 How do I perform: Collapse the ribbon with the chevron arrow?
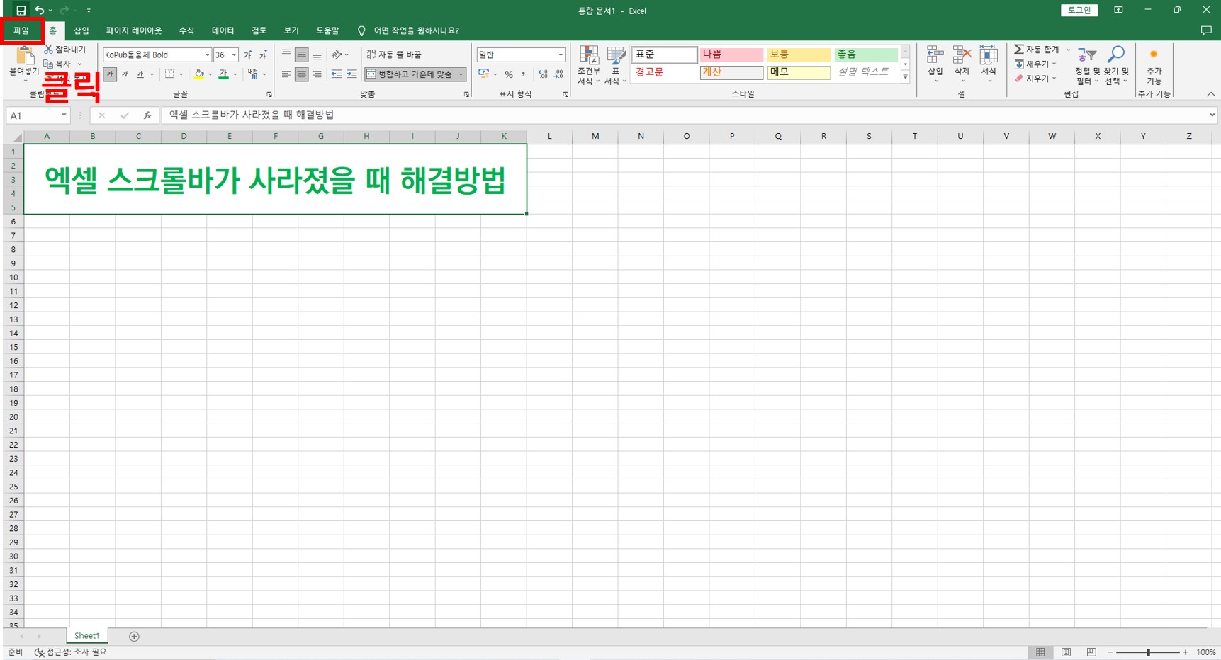click(1210, 94)
